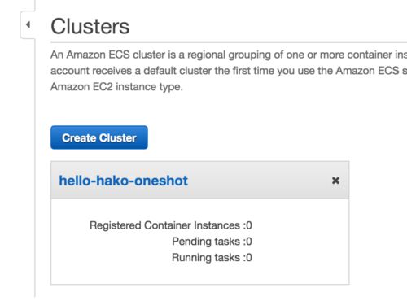Viewport: 407px width, 301px height.
Task: Click the Create Cluster button
Action: point(99,137)
